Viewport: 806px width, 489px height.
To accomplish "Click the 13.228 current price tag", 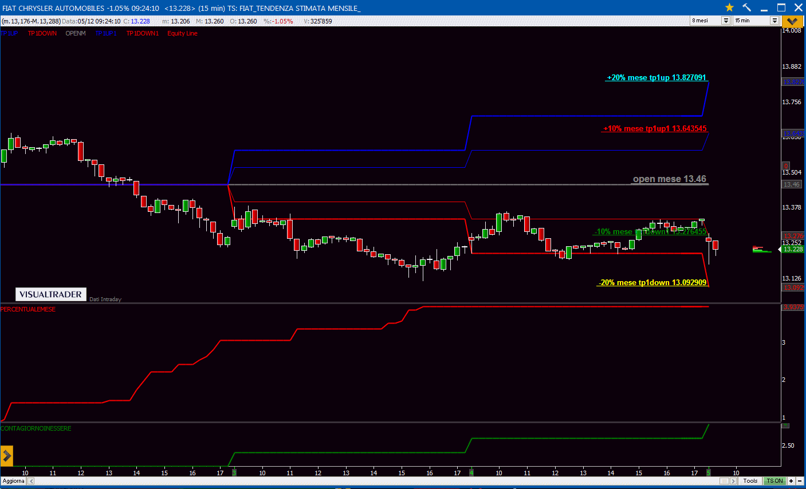I will (793, 249).
